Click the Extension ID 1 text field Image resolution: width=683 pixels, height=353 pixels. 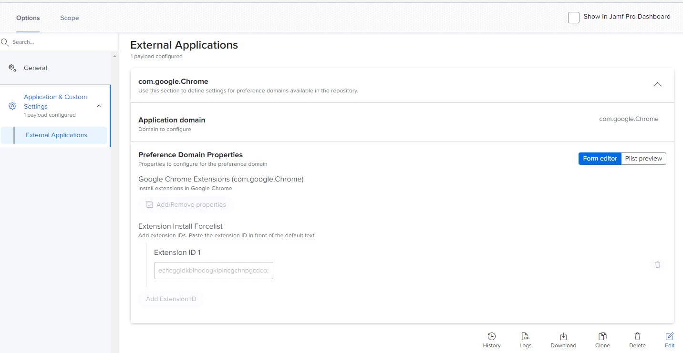[x=214, y=271]
